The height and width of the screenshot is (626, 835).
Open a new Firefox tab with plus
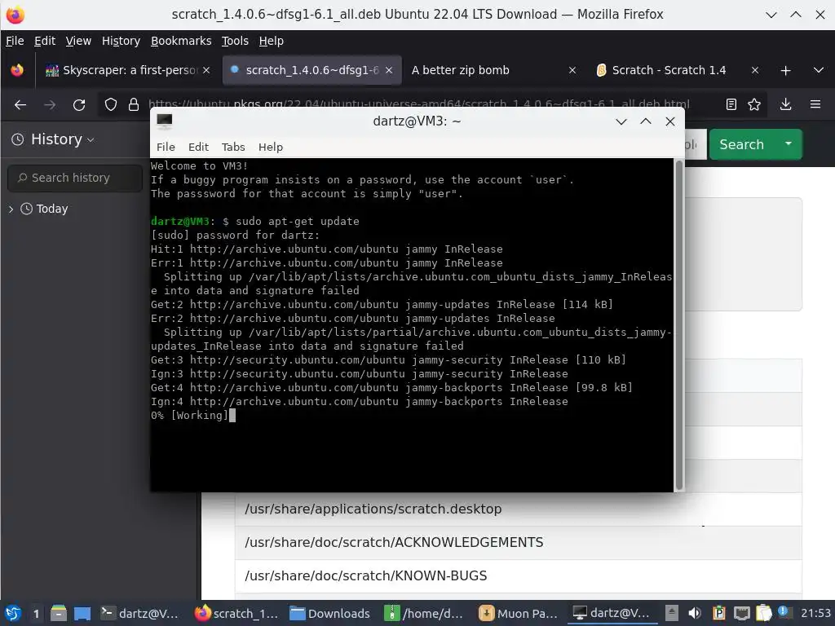click(x=785, y=70)
